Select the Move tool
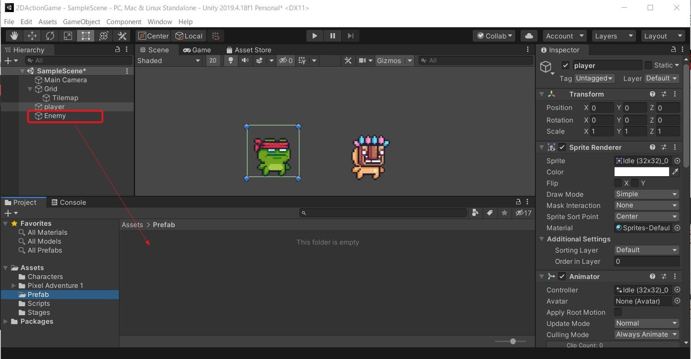The image size is (691, 359). 32,36
